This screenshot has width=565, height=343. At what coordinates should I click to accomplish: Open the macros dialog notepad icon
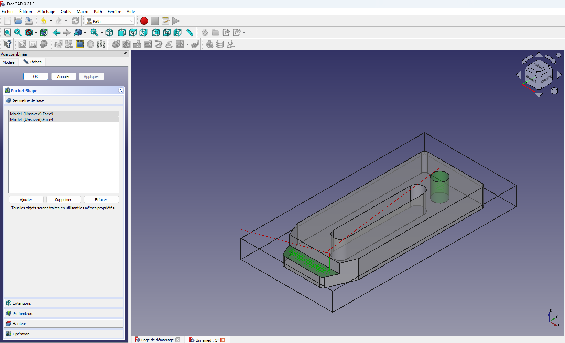(x=165, y=21)
